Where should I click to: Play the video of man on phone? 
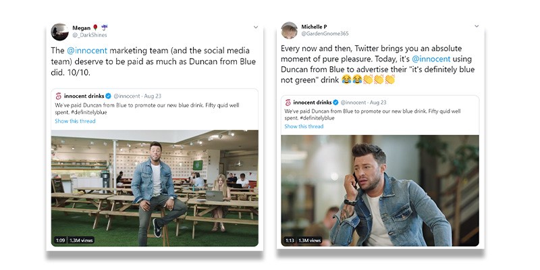click(380, 190)
